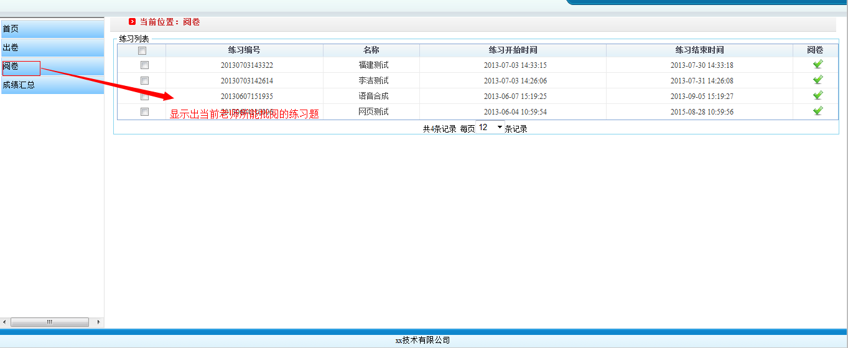
Task: Click start time 2013-06-04 10:59:54
Action: click(515, 111)
